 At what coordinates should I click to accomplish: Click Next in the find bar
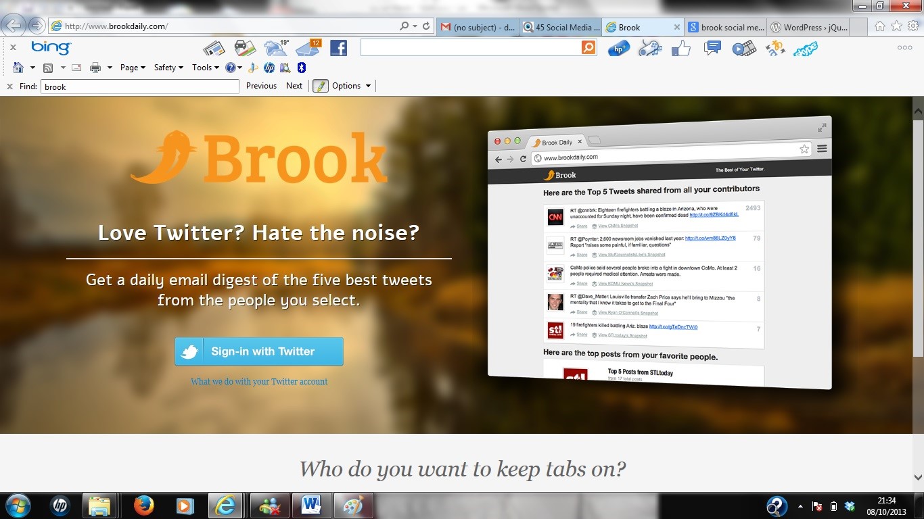click(294, 86)
